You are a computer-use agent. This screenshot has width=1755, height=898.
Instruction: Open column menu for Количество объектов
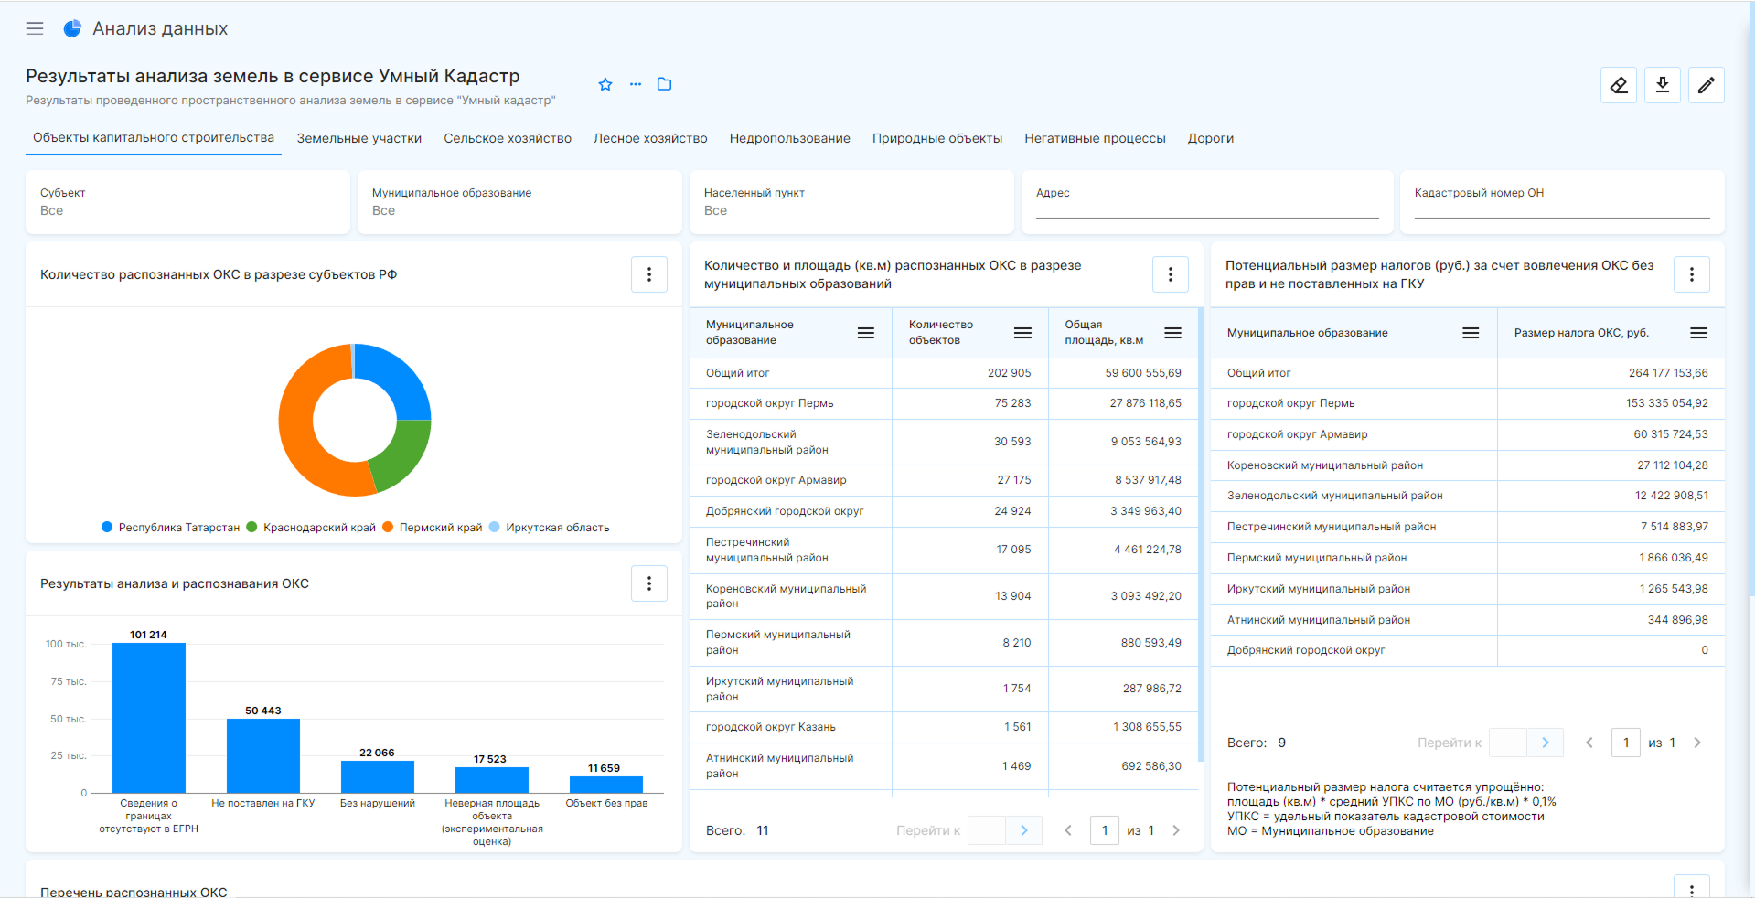pyautogui.click(x=1023, y=333)
